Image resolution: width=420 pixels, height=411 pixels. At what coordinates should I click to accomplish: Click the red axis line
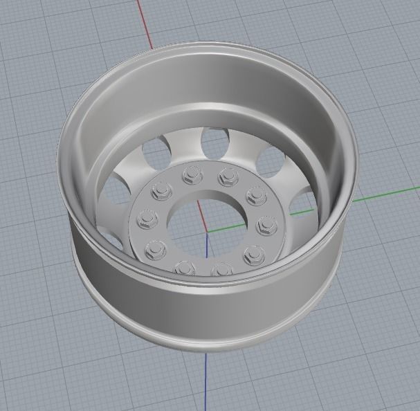[145, 26]
